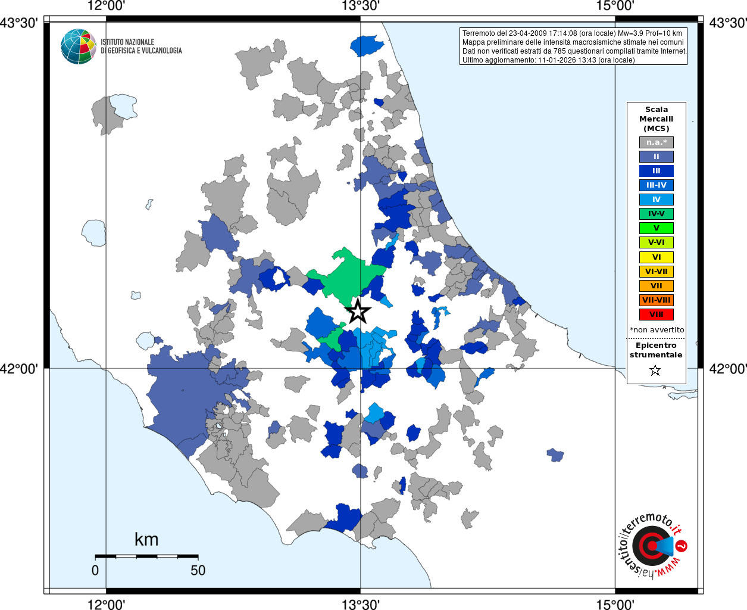Click the star symbol in the legend
747x610 pixels.
coord(655,371)
